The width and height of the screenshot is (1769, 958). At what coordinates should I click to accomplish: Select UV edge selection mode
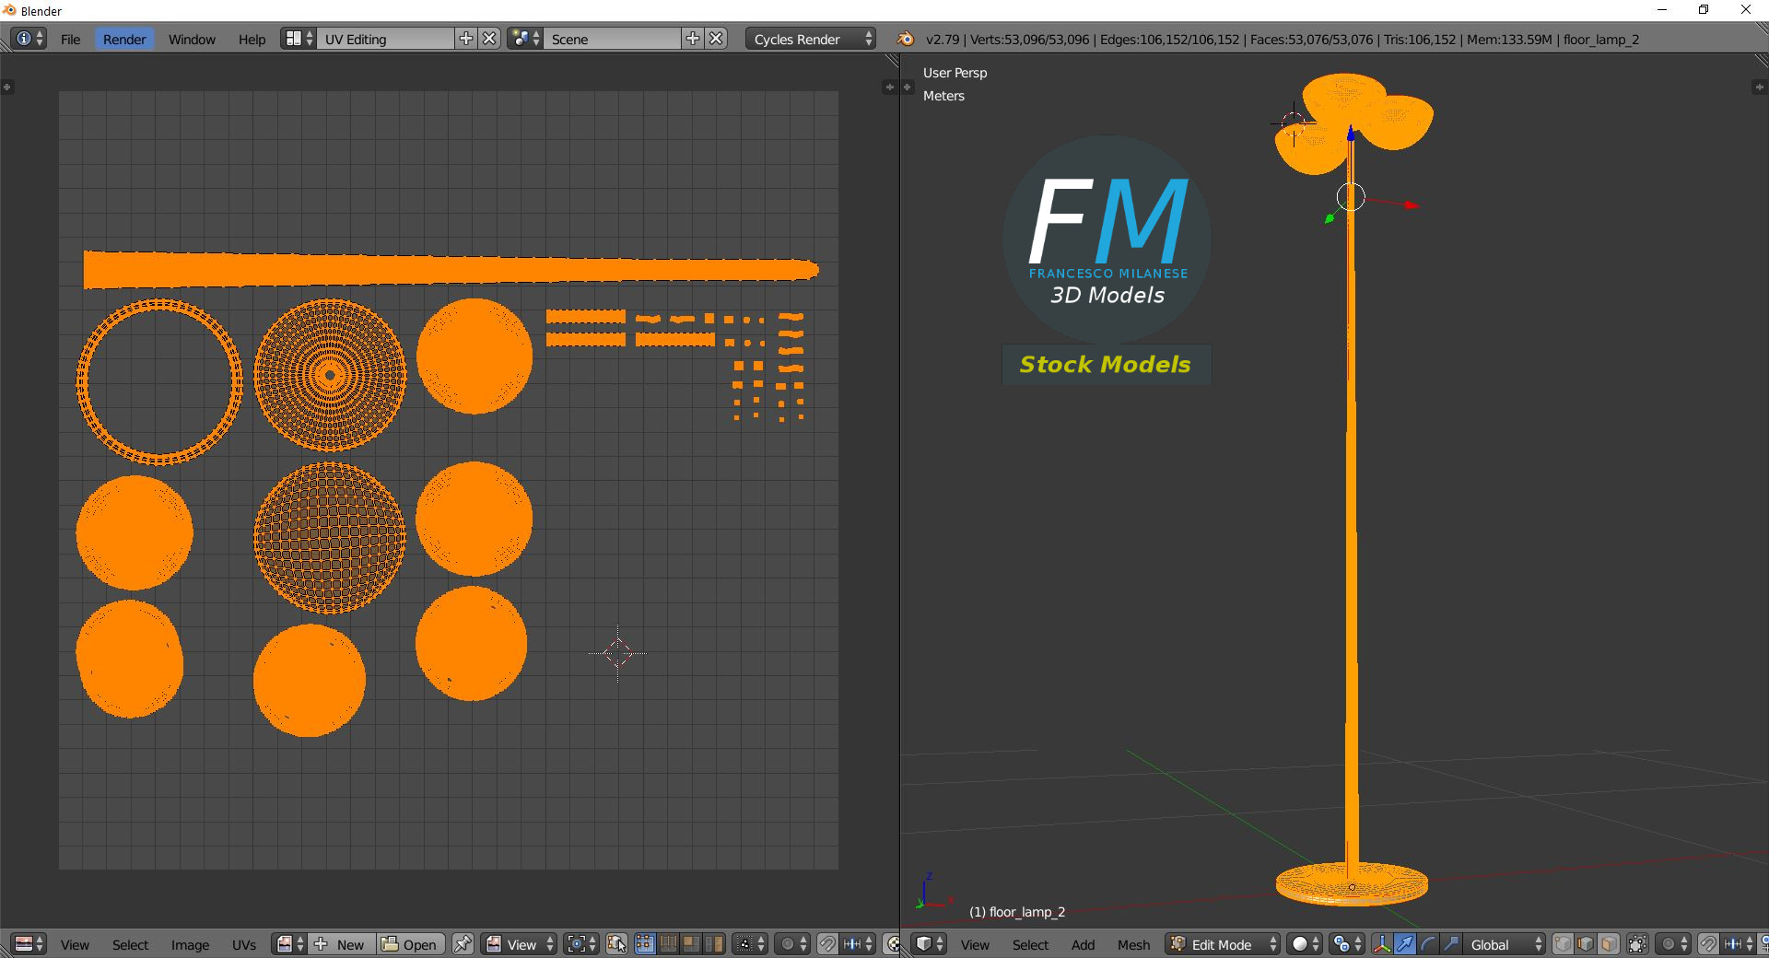coord(668,944)
